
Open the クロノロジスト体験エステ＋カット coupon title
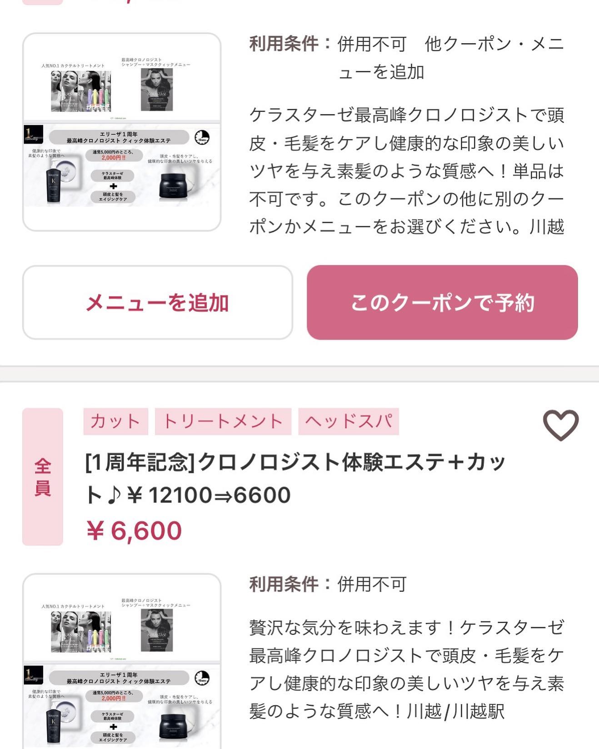coord(295,479)
